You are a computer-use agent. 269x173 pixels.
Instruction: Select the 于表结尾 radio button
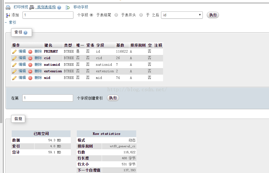(91, 15)
